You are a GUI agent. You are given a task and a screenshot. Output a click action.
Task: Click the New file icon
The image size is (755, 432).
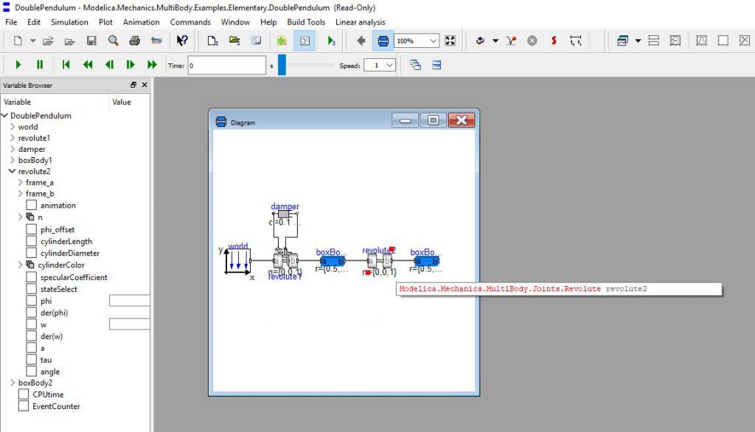click(x=18, y=41)
